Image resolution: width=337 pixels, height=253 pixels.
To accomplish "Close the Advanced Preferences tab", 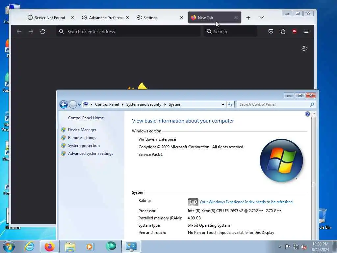I will [x=127, y=18].
